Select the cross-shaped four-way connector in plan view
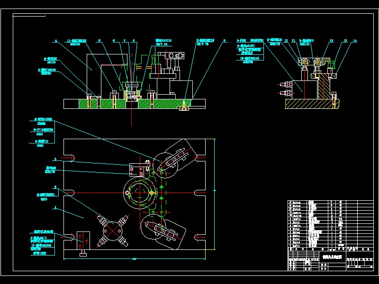This screenshot has width=379, height=284. [113, 231]
